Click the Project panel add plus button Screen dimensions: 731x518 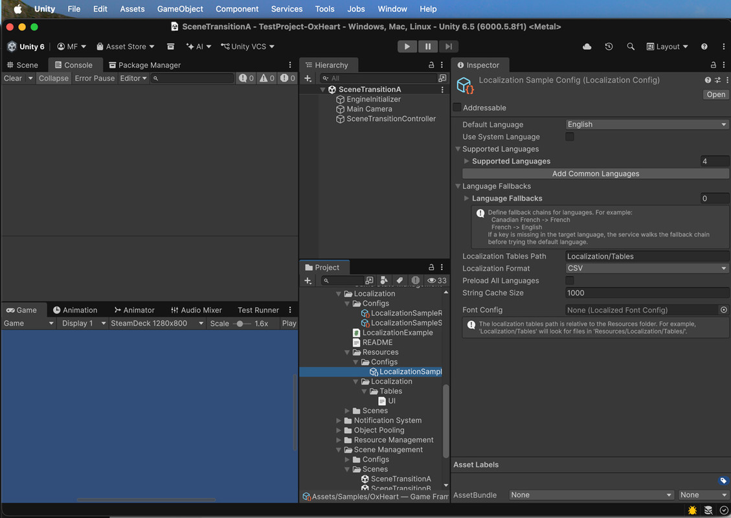pyautogui.click(x=308, y=280)
